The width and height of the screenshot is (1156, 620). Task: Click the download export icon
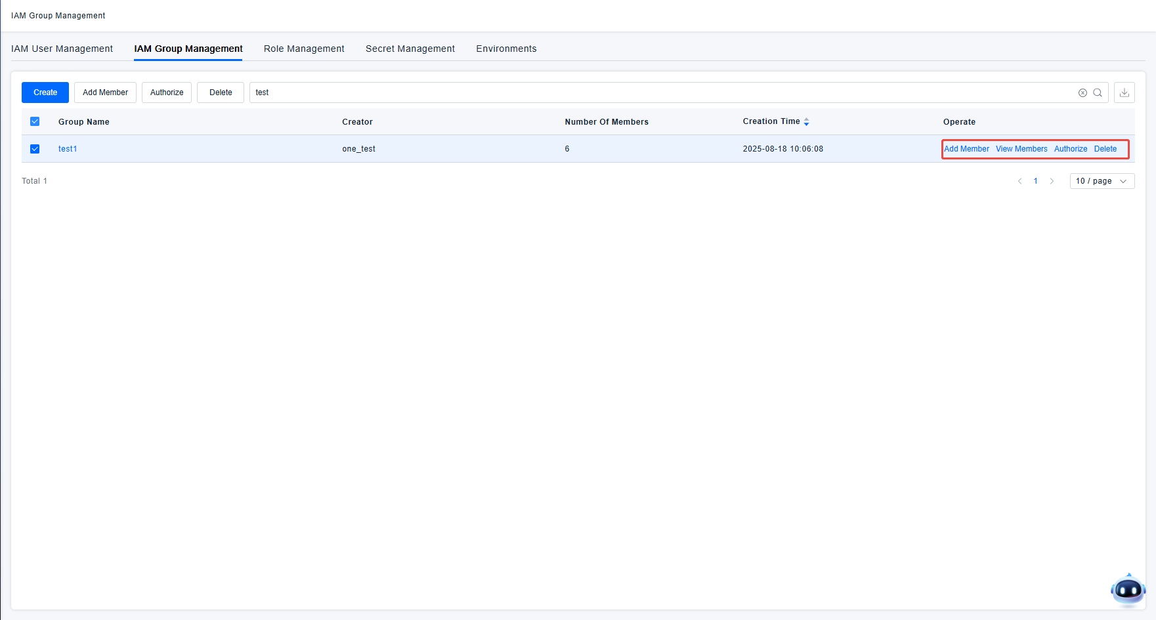(1124, 93)
